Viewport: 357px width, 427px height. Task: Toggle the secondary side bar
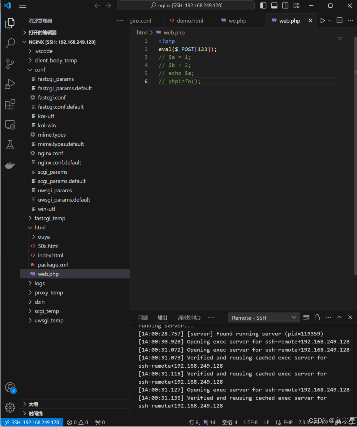point(285,6)
